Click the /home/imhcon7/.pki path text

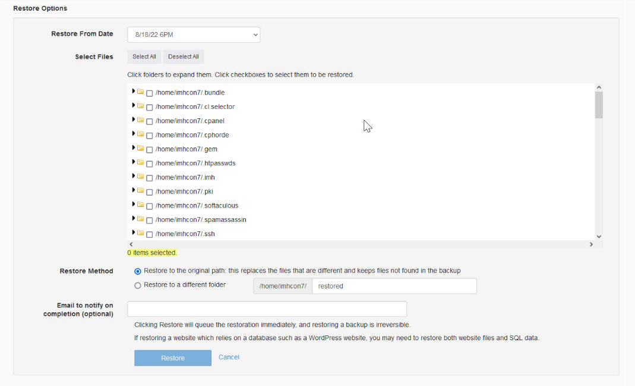click(184, 192)
